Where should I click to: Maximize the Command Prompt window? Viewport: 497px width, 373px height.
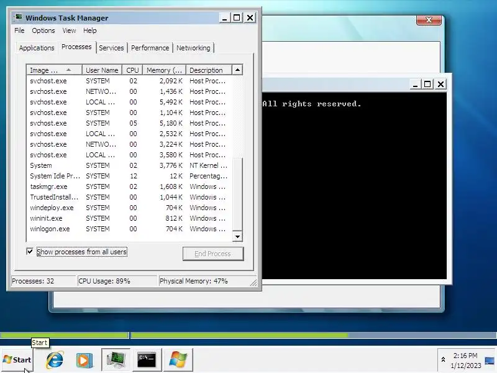pos(427,85)
